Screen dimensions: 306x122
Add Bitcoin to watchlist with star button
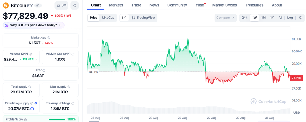(x=62, y=5)
